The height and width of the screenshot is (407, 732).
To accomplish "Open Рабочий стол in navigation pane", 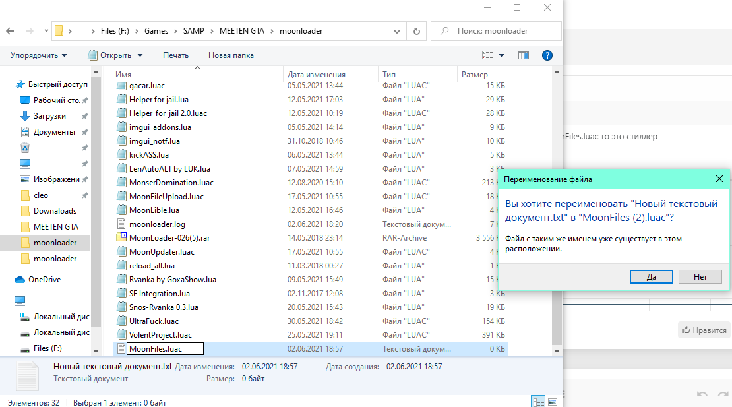I will pos(50,100).
